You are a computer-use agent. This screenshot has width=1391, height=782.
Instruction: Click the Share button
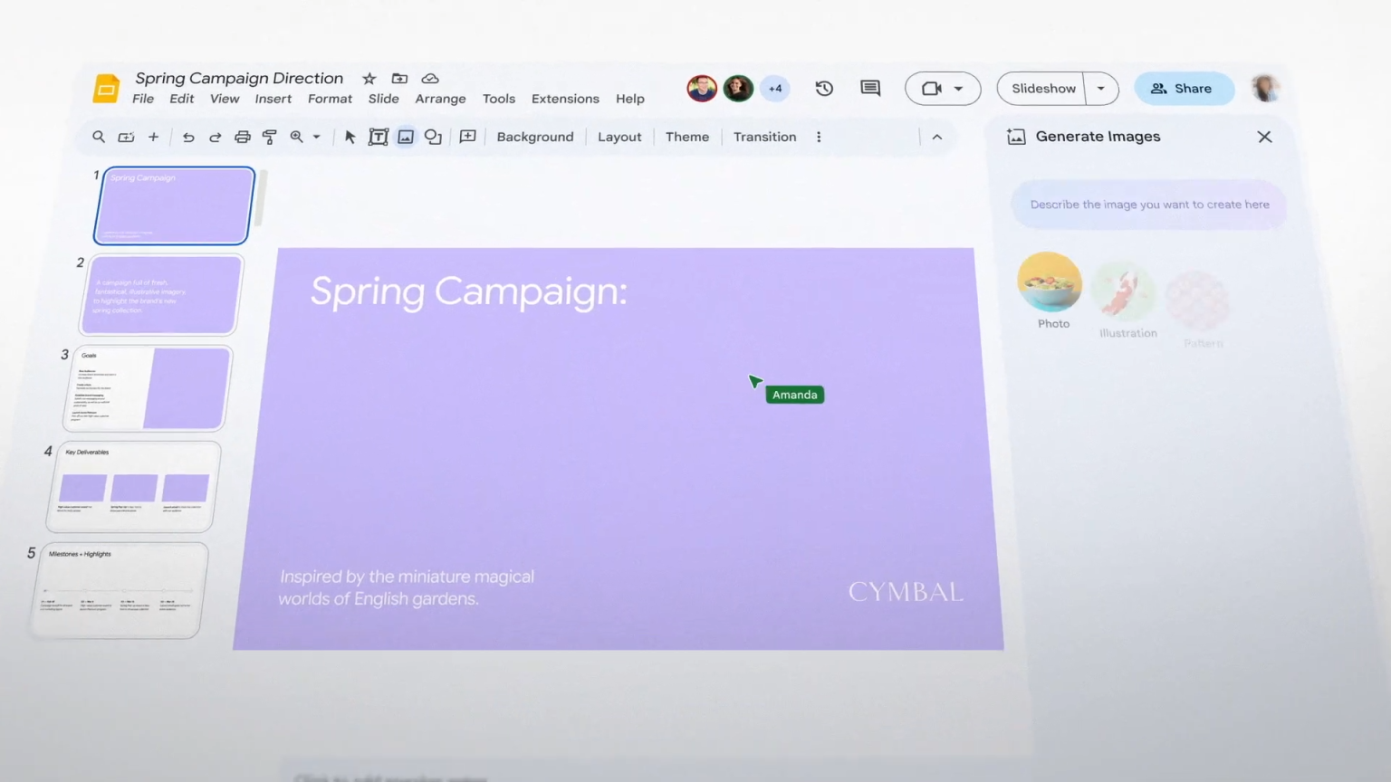[1184, 88]
